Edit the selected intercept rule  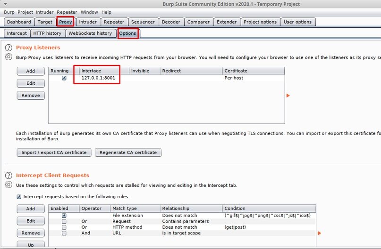click(x=31, y=221)
